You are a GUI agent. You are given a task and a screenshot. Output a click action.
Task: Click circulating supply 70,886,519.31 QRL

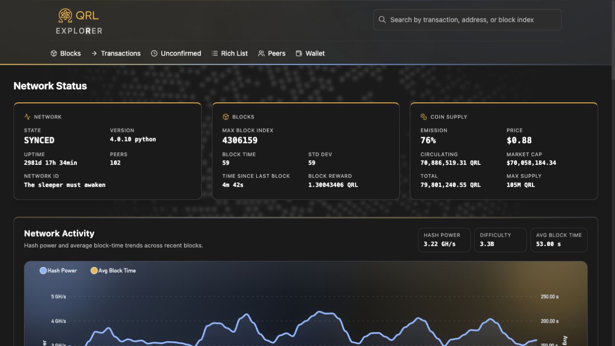pyautogui.click(x=451, y=163)
